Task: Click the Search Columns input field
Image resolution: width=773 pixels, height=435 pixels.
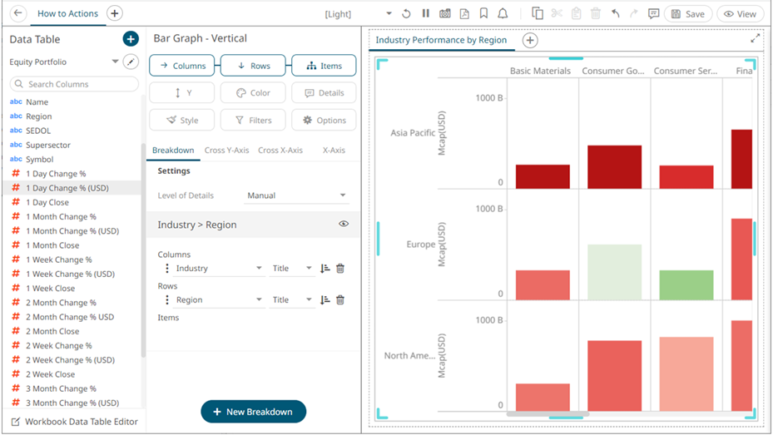Action: pyautogui.click(x=74, y=84)
